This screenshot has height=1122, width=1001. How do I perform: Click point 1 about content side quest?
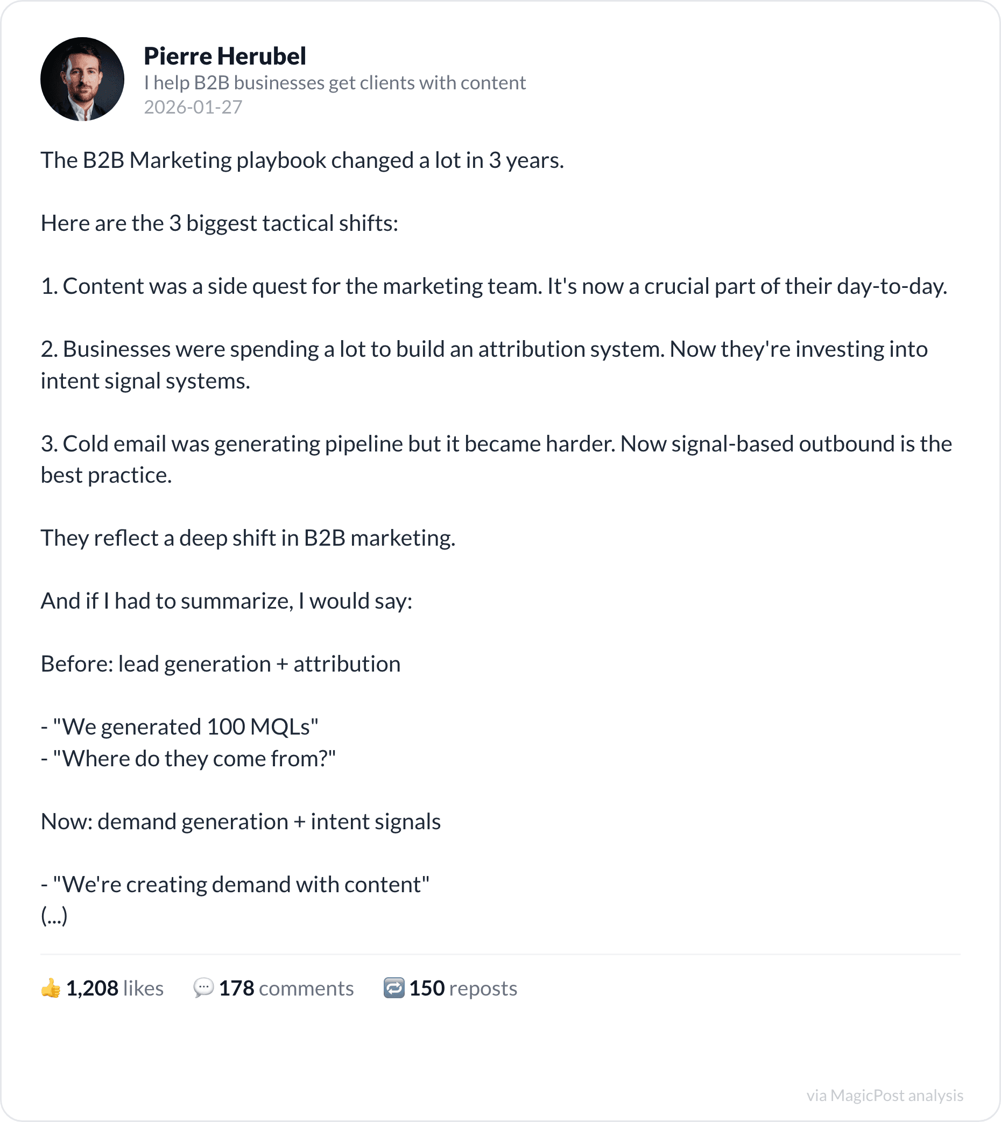point(494,286)
